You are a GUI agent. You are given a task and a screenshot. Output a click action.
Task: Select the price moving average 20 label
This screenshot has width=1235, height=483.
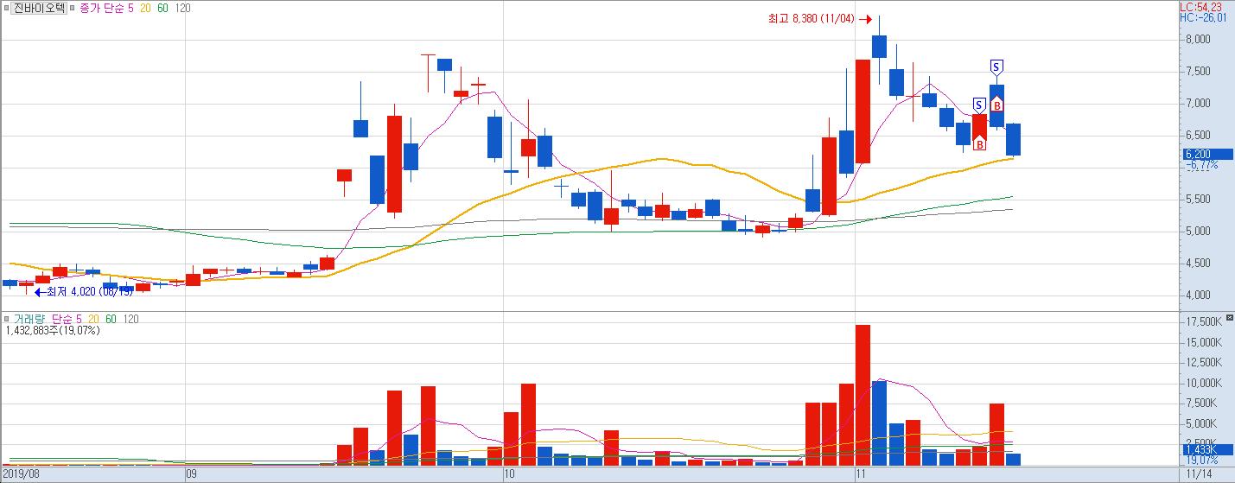point(146,8)
